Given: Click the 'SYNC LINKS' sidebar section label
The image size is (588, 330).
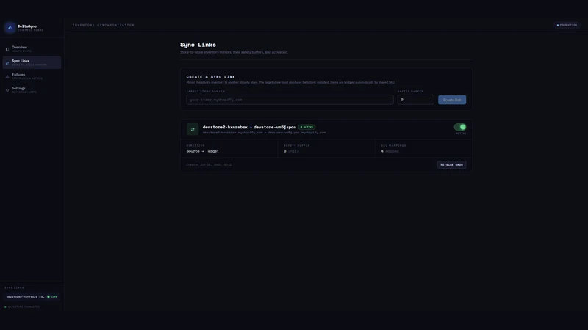Looking at the screenshot, I should (x=14, y=288).
